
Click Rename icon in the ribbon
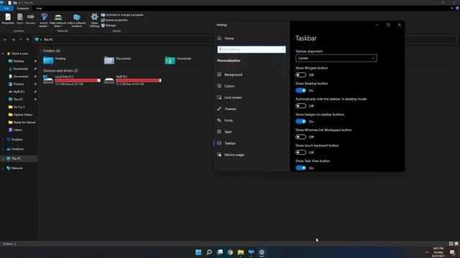[30, 19]
